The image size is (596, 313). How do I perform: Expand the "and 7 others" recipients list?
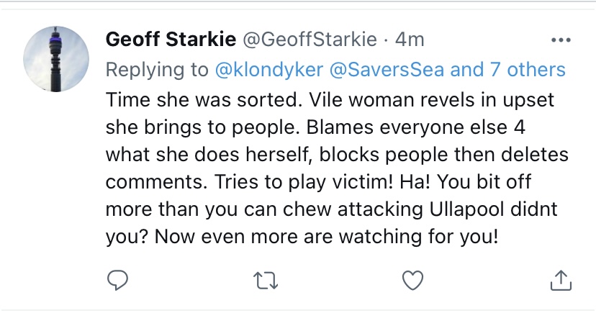[508, 69]
